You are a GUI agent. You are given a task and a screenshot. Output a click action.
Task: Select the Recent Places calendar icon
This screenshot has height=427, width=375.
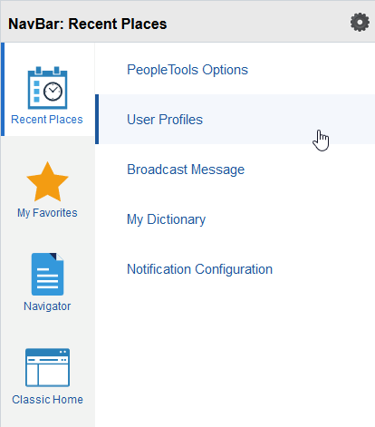coord(47,88)
